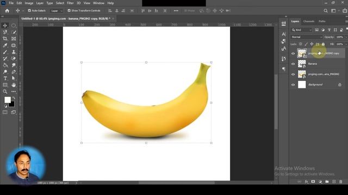
Task: Select the Path Selection arrow tool
Action: click(x=14, y=78)
